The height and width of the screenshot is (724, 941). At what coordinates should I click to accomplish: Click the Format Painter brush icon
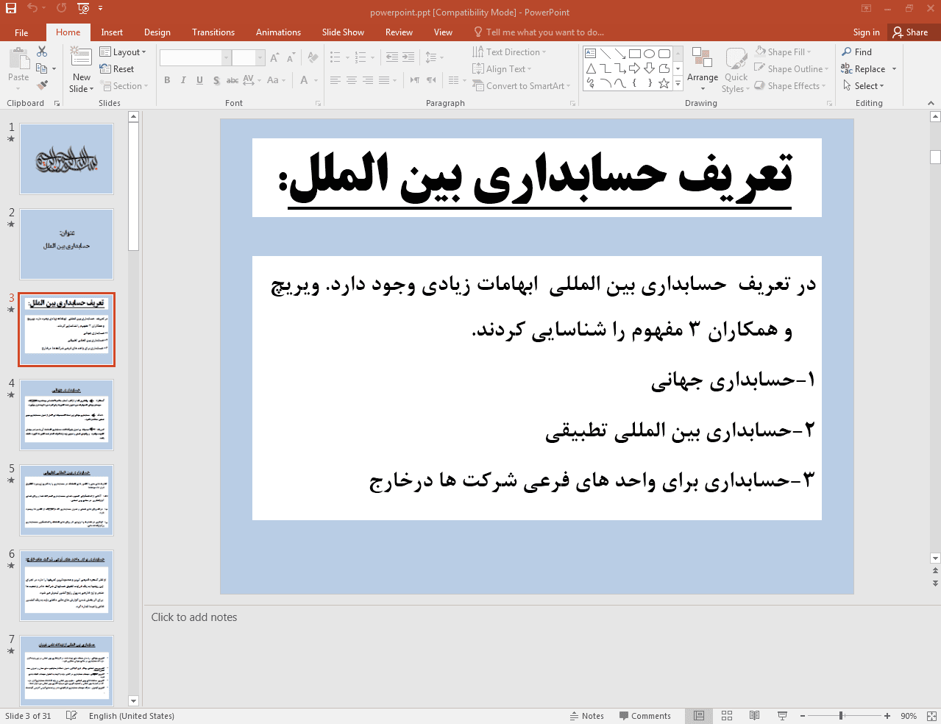[42, 85]
